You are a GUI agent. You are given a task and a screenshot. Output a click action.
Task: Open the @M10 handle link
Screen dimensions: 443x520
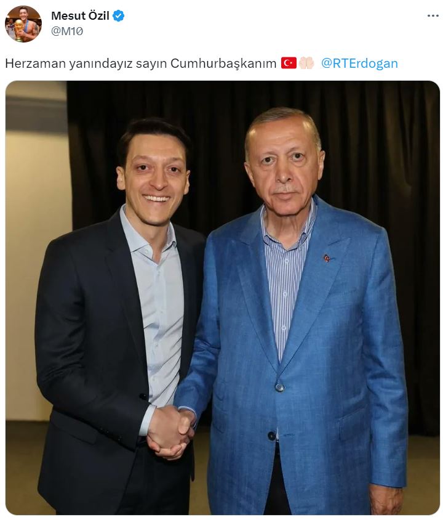(x=67, y=31)
